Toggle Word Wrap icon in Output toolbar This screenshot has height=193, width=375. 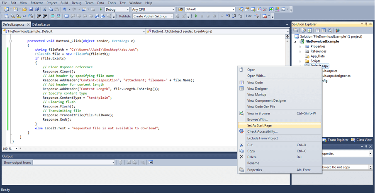click(x=151, y=162)
